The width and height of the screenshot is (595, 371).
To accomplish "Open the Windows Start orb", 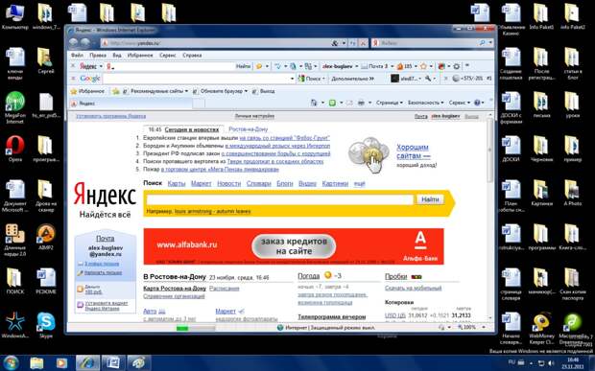I will 11,363.
